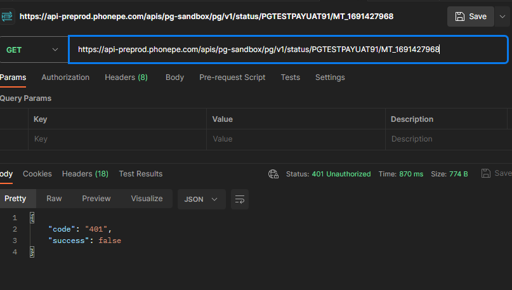Image resolution: width=512 pixels, height=290 pixels.
Task: Open the GET method dropdown
Action: tap(33, 49)
